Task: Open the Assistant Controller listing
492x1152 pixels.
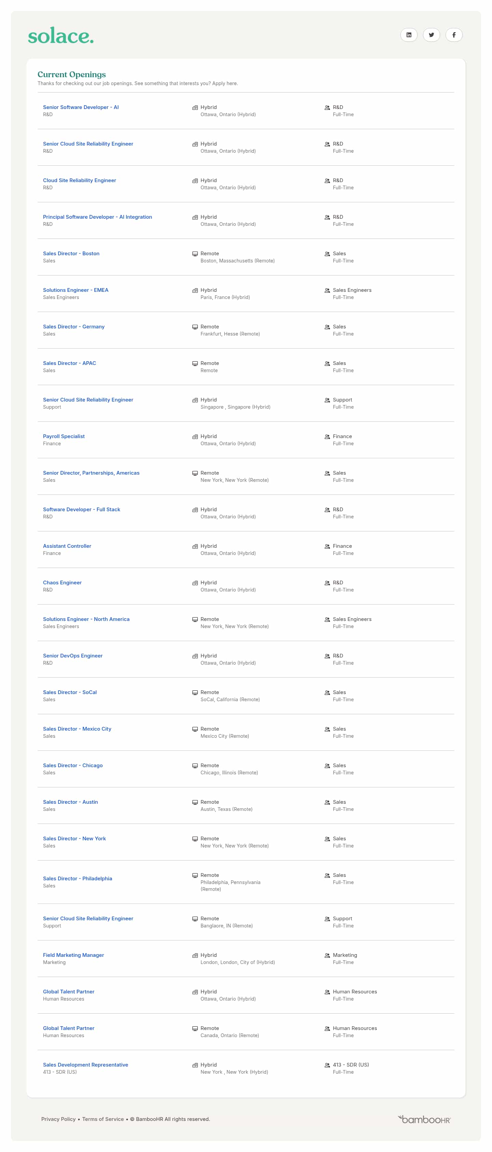Action: [67, 546]
